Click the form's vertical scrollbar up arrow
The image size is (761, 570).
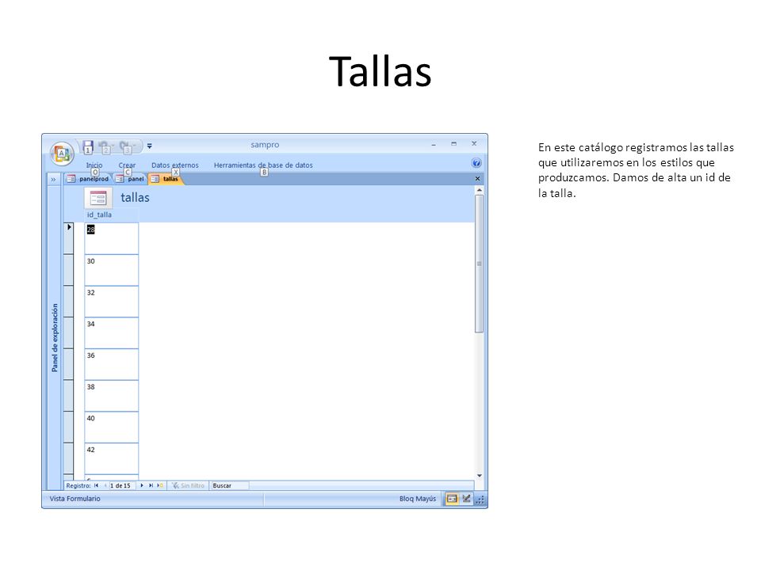point(479,191)
